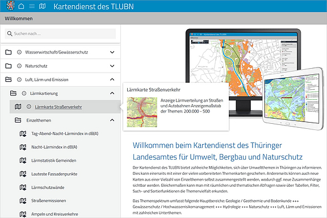Open the Lärmkarte Straßenverkehr link

pos(58,107)
